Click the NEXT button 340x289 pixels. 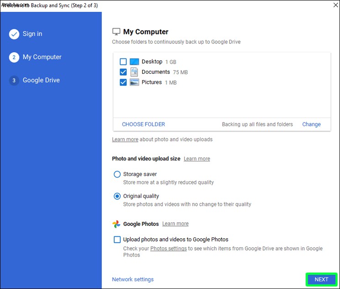tap(321, 279)
